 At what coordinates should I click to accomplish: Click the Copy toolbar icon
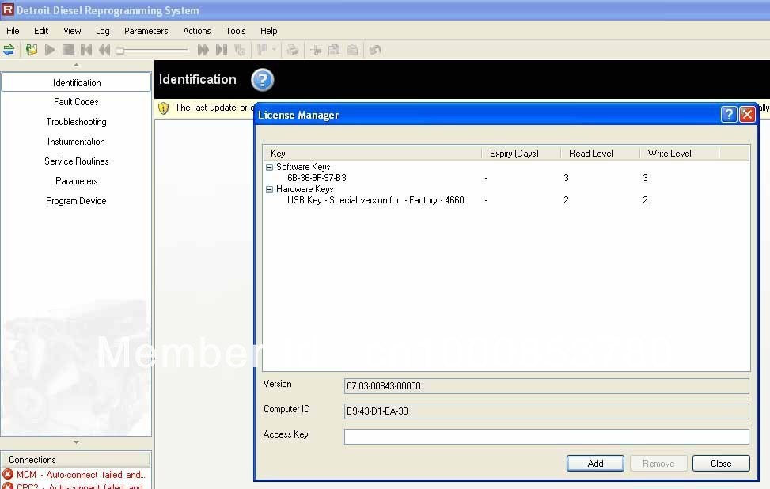pos(334,50)
